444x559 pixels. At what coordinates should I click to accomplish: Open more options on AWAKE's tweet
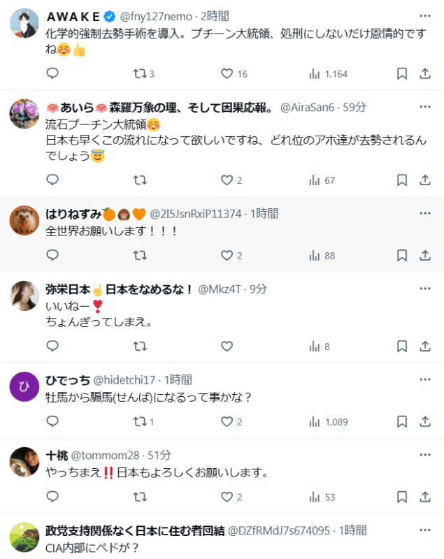point(425,15)
